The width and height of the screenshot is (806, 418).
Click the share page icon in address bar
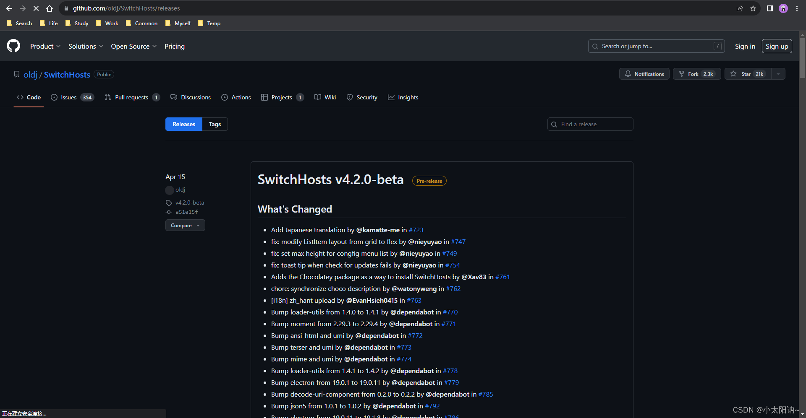[740, 8]
